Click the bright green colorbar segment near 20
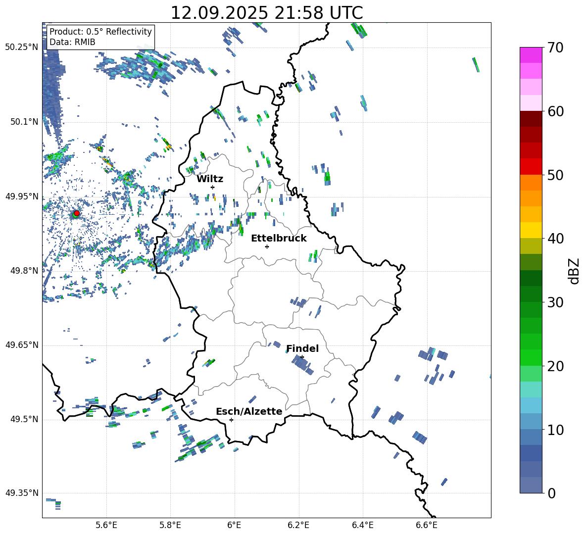 pos(531,357)
